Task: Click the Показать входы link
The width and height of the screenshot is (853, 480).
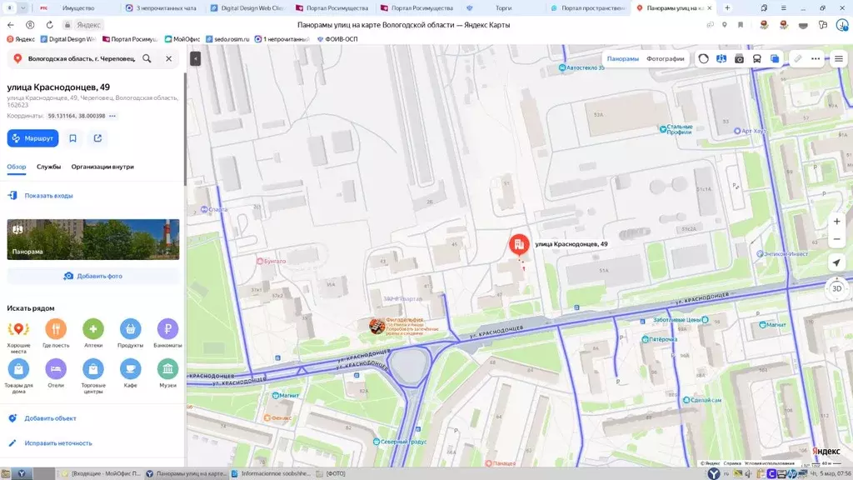Action: click(48, 196)
